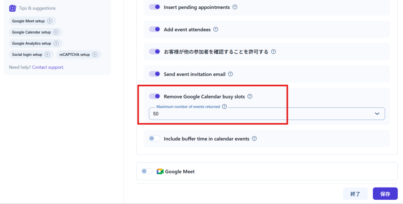
Task: Click help icon for Maximum number of events returned
Action: coord(224,106)
